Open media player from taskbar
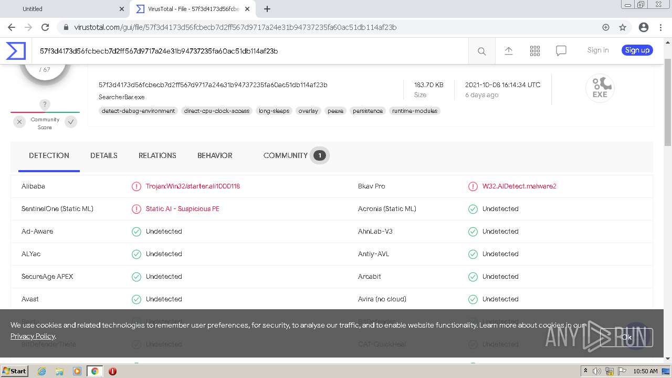 tap(77, 371)
